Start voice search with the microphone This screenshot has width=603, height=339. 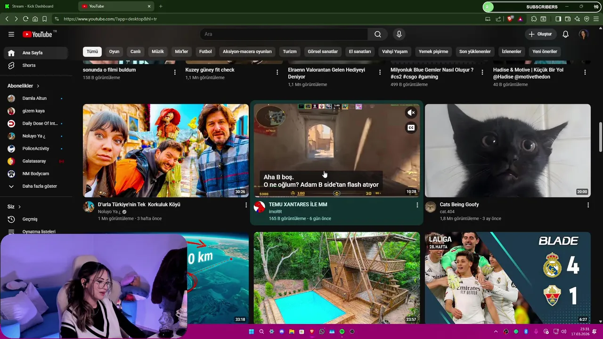(x=399, y=34)
